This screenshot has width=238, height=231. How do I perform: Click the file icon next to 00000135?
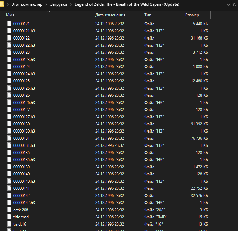coord(9,152)
